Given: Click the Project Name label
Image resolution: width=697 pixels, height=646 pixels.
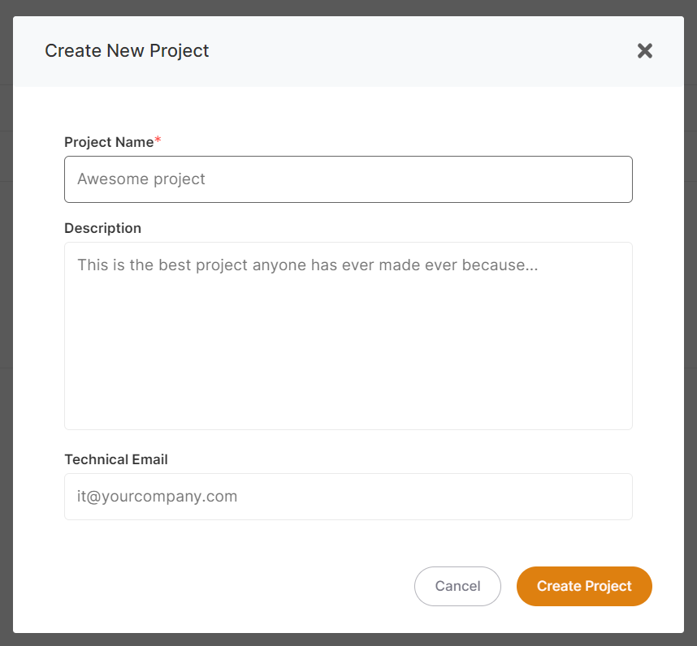Looking at the screenshot, I should (108, 142).
